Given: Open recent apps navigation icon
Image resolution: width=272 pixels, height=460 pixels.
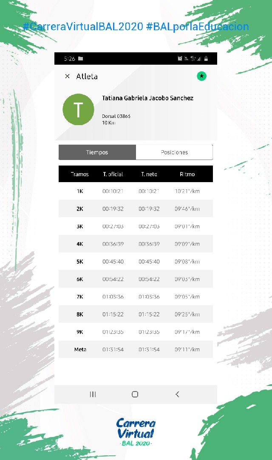Looking at the screenshot, I should coord(93,394).
